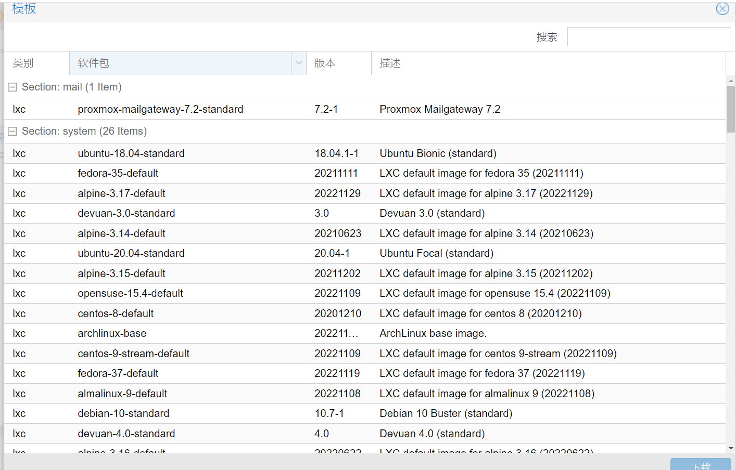The width and height of the screenshot is (736, 470).
Task: Select the proxmox-mailgateway-7.2-standard template row
Action: 160,109
